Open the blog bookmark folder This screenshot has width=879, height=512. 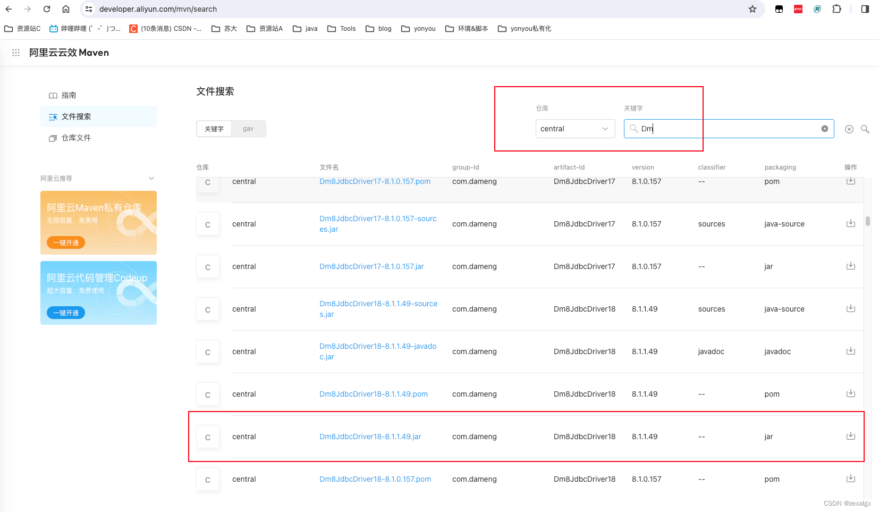[x=378, y=29]
